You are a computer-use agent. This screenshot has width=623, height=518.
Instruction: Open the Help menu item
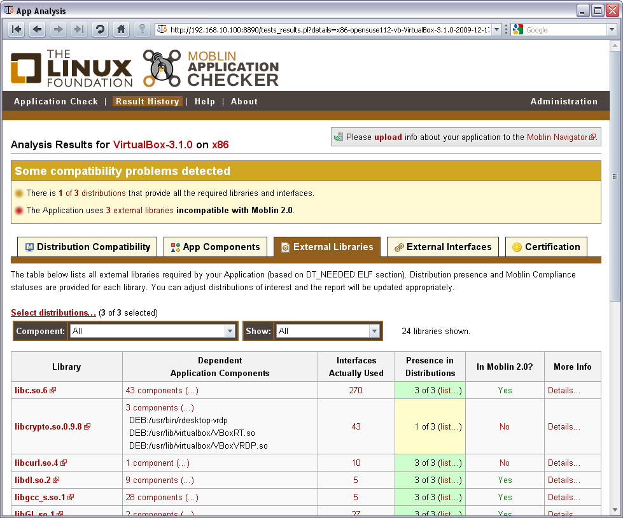click(x=205, y=101)
